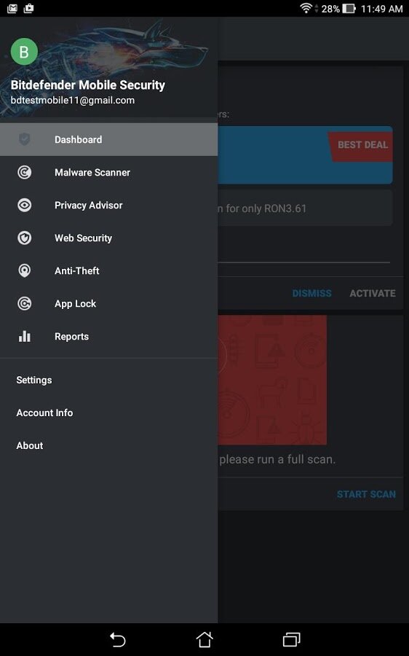
Task: Open the Dashboard menu item
Action: point(108,139)
